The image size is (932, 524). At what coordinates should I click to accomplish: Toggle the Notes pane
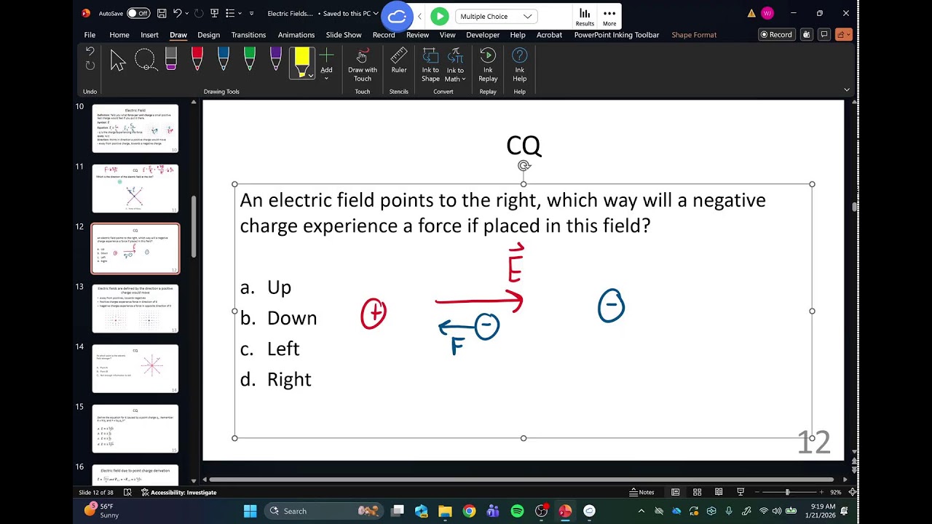pos(641,492)
